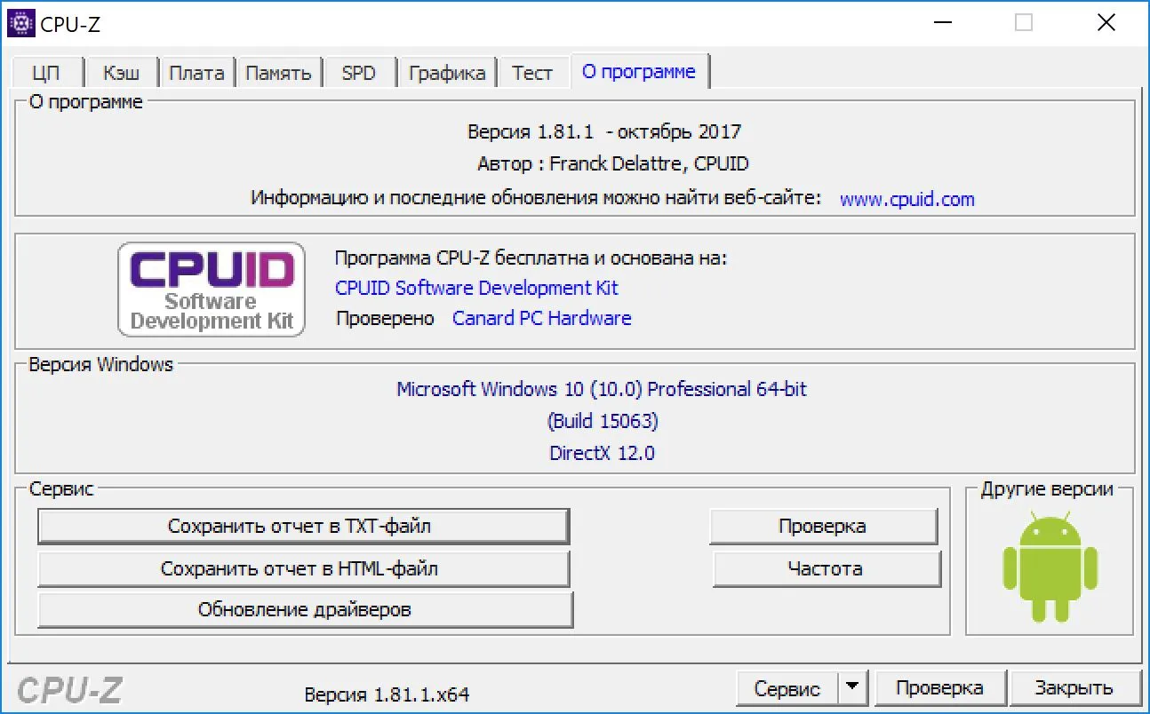
Task: Open the CPUID Software Development Kit link
Action: (476, 288)
